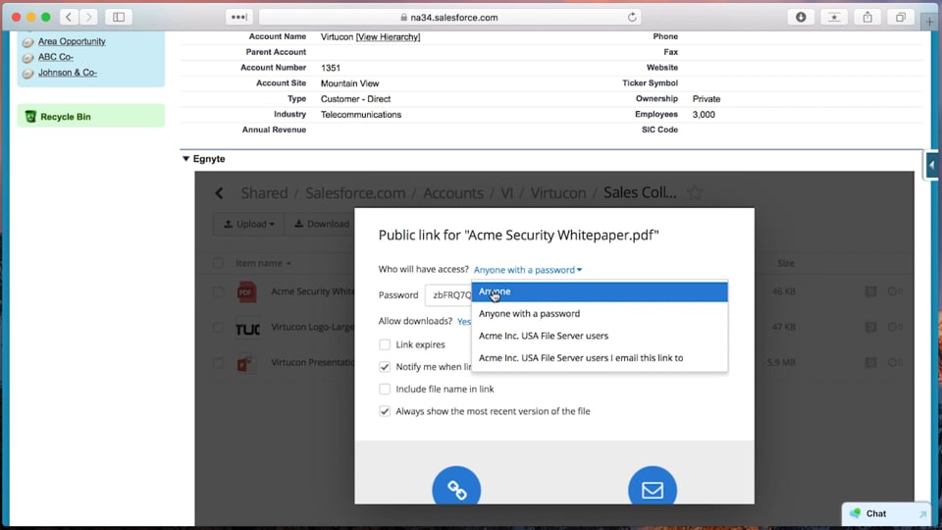The image size is (942, 530).
Task: Click the blue copy link circle icon
Action: tap(456, 488)
